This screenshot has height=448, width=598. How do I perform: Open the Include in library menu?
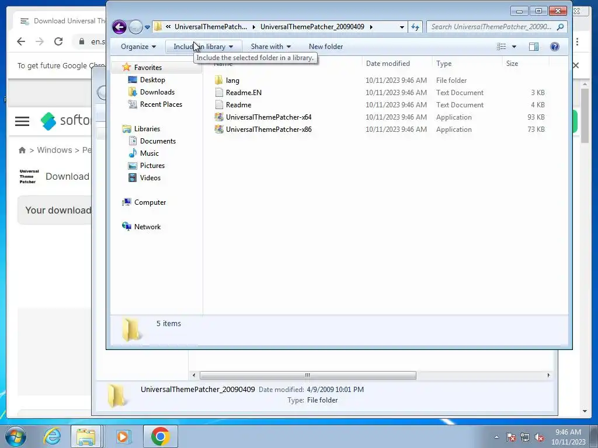tap(203, 47)
